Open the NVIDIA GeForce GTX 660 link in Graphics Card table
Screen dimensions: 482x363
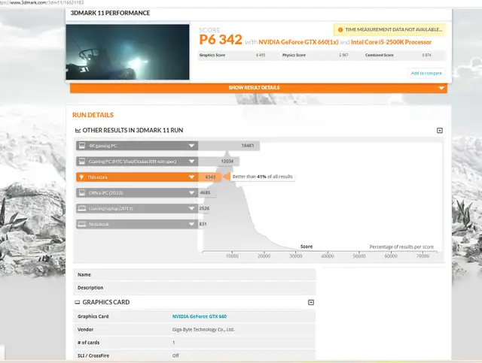pos(199,316)
